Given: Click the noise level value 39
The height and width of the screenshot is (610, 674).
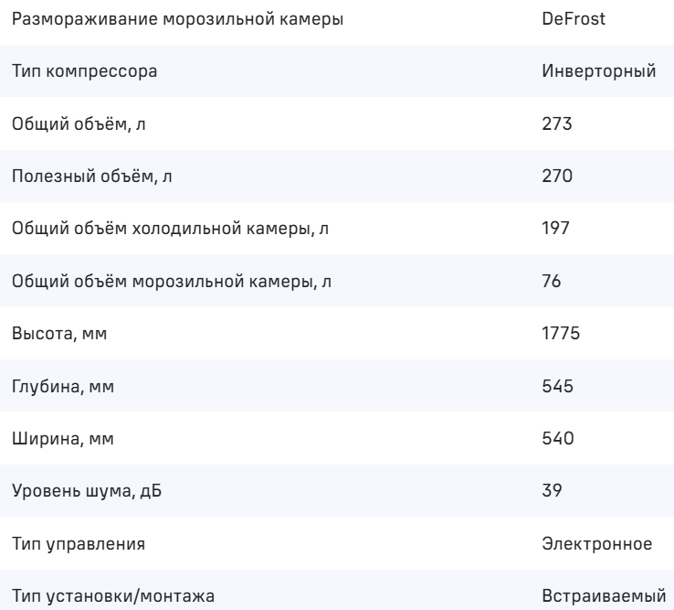Looking at the screenshot, I should pyautogui.click(x=551, y=492).
